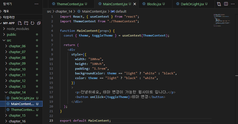Click the useContext(ThemeContext) call on line 5
The image size is (238, 124).
coord(146,35)
